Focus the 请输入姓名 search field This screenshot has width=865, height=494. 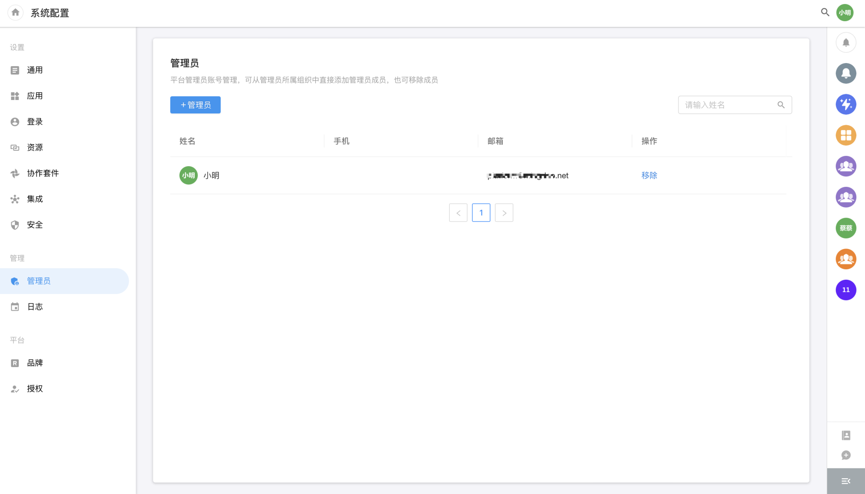coord(728,105)
